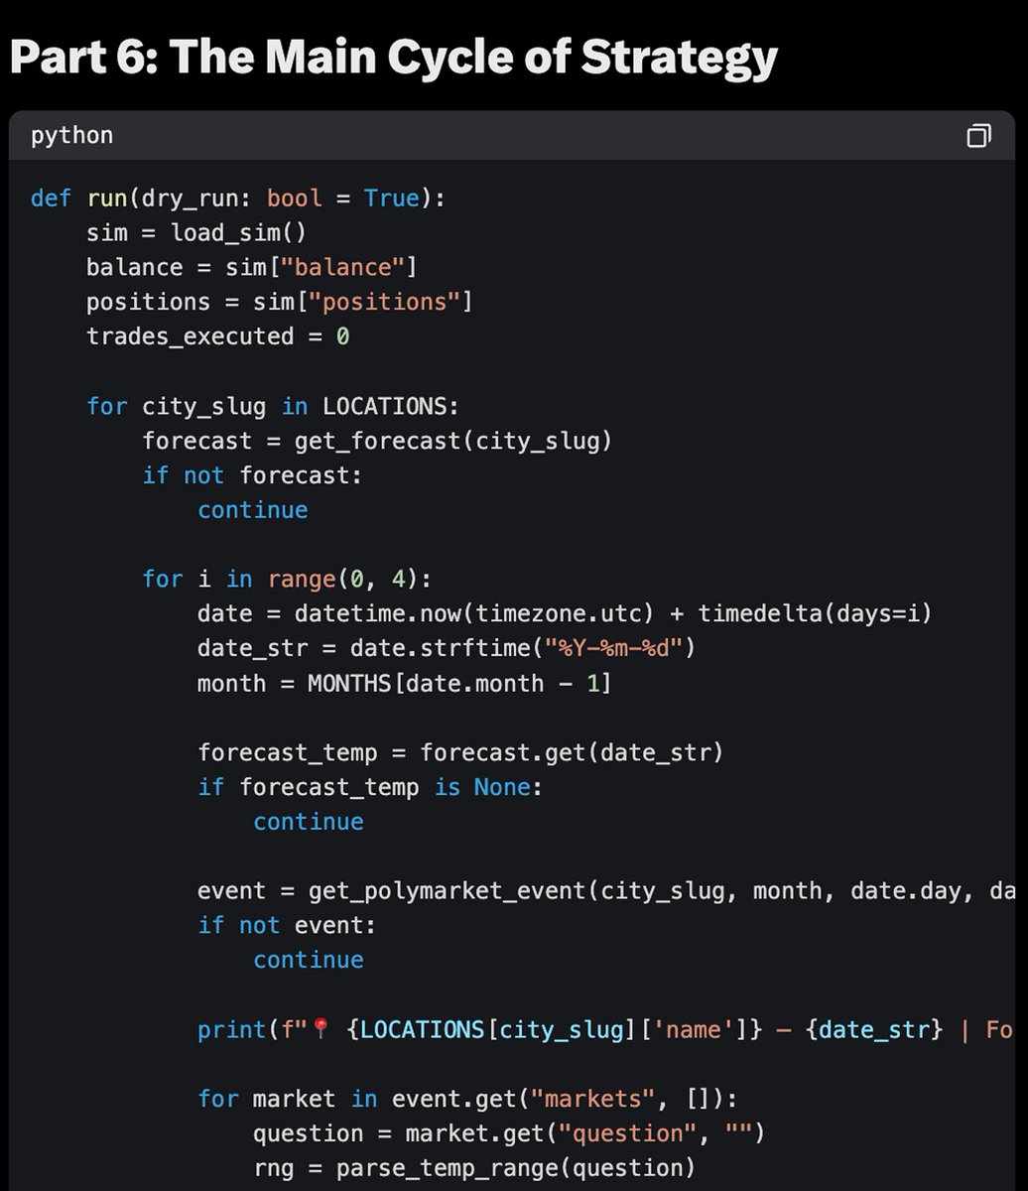The height and width of the screenshot is (1191, 1028).
Task: Copy the python code block
Action: [x=978, y=136]
